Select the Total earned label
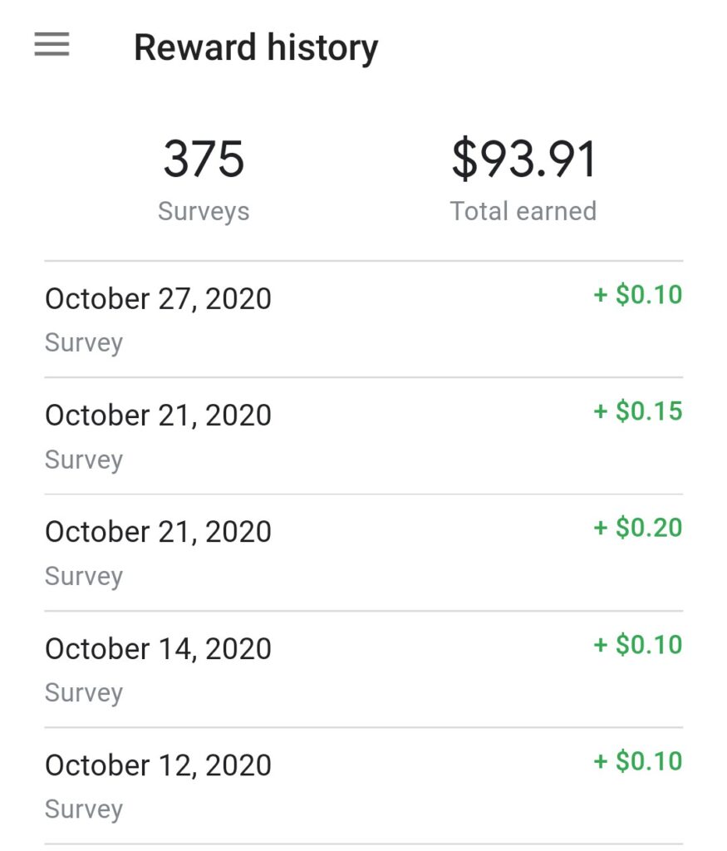Viewport: 727px width, 851px height. coord(523,211)
